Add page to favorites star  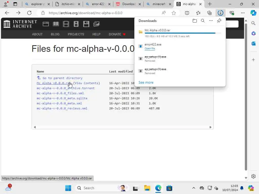(174, 13)
